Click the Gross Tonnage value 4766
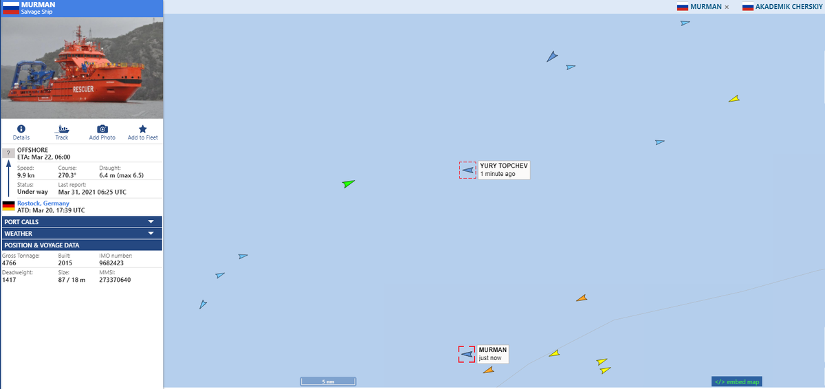This screenshot has width=825, height=389. pyautogui.click(x=9, y=263)
